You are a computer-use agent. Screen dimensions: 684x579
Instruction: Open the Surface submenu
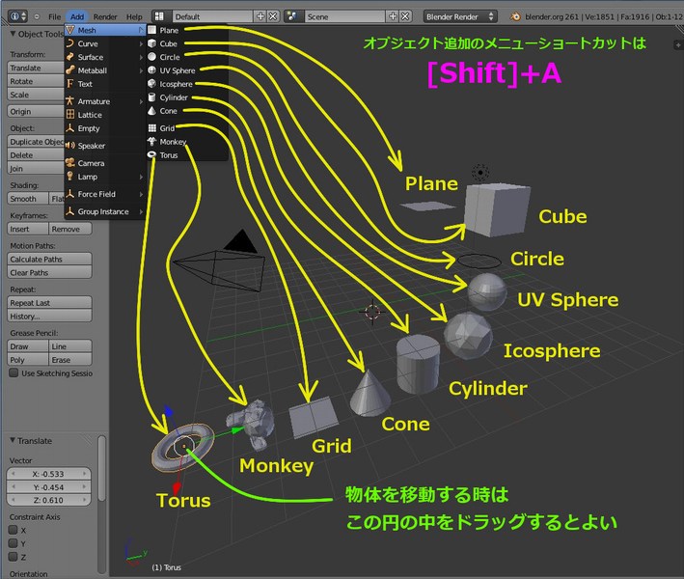(x=105, y=57)
